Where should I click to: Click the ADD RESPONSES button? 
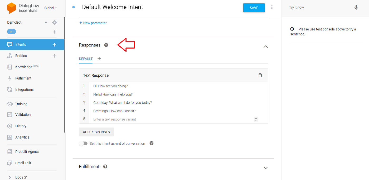(96, 132)
